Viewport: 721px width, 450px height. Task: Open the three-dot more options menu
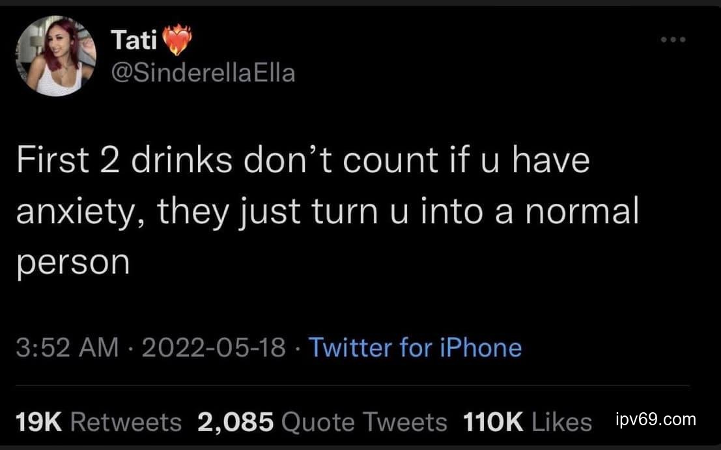[x=672, y=40]
